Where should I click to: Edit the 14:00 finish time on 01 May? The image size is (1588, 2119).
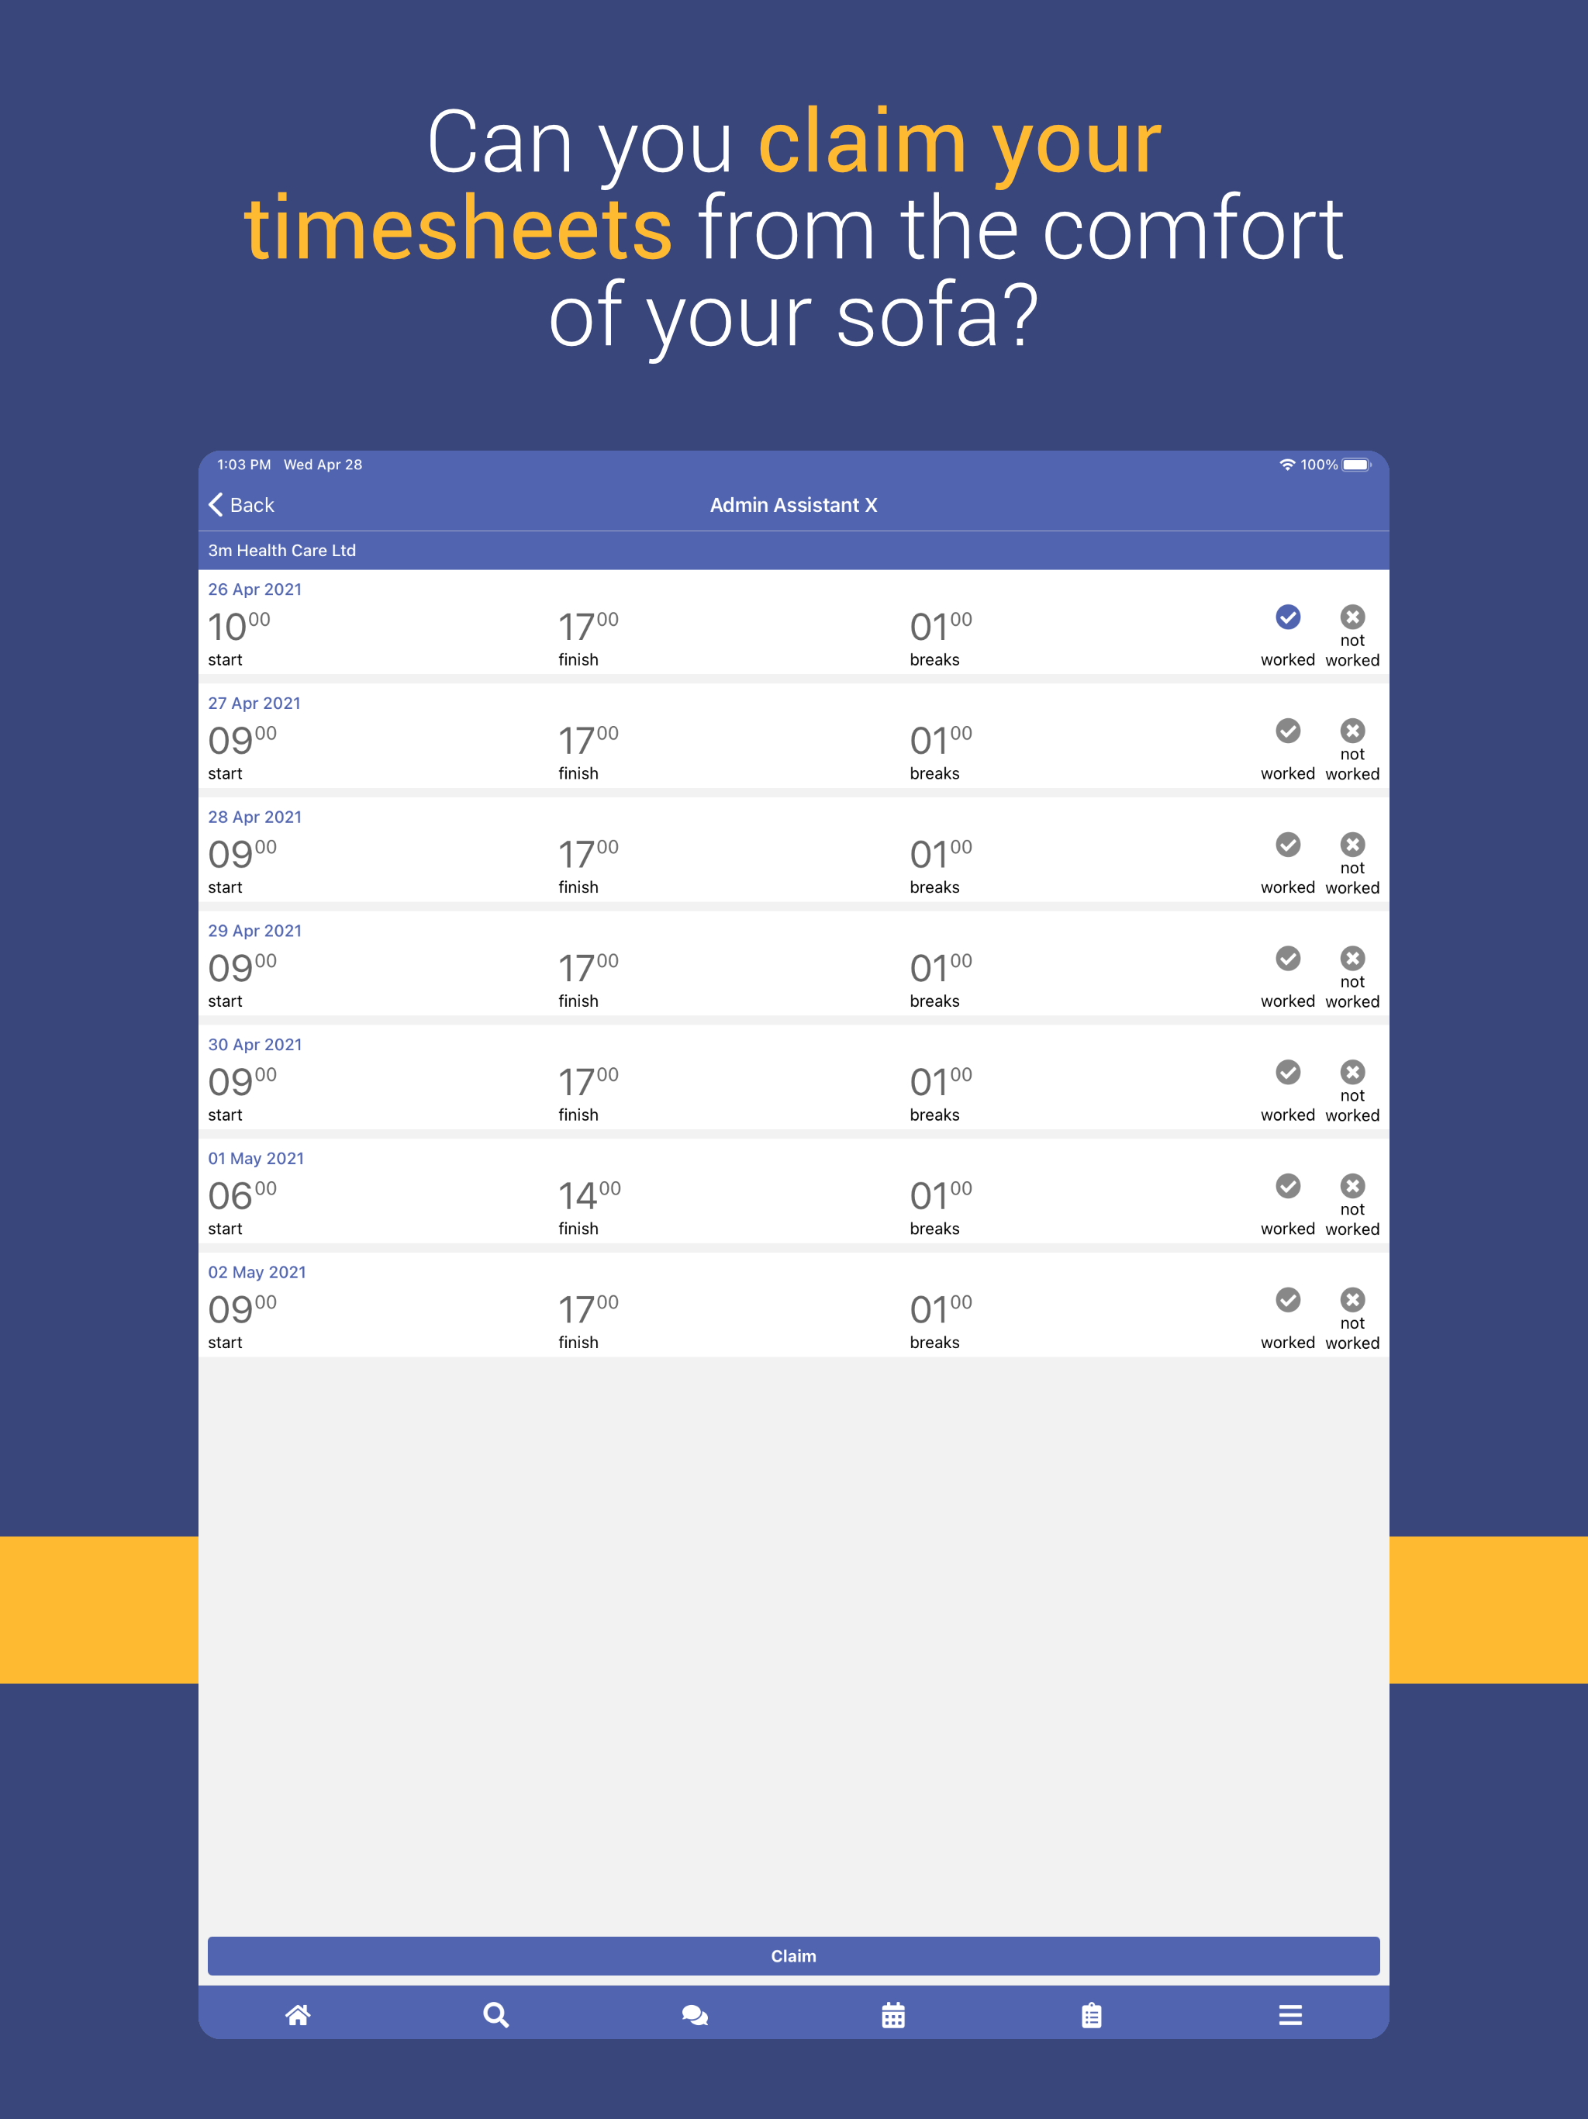coord(589,1197)
